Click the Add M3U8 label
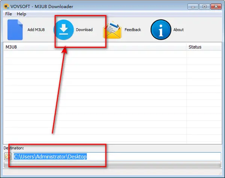This screenshot has height=178, width=225. tap(36, 30)
